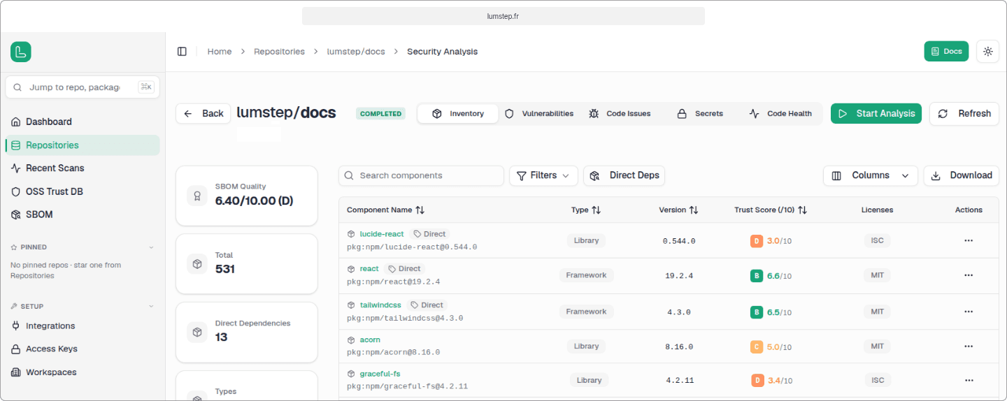Open Recent Scans in the sidebar
The height and width of the screenshot is (401, 1007).
click(x=83, y=168)
